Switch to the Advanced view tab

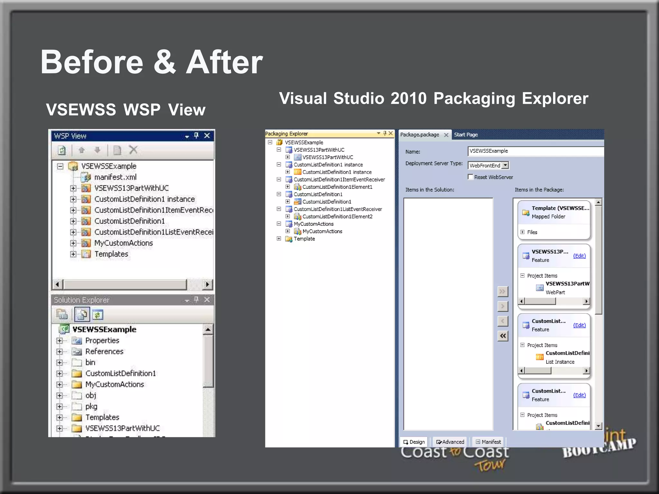click(450, 442)
